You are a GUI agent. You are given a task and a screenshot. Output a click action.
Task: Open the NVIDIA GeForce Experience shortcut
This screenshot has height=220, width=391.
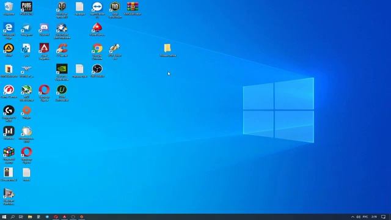[62, 69]
